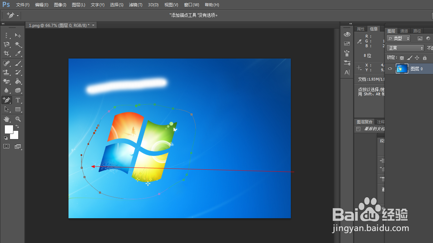Open Info panel eyedropper color mode options
The height and width of the screenshot is (243, 433).
(x=359, y=41)
